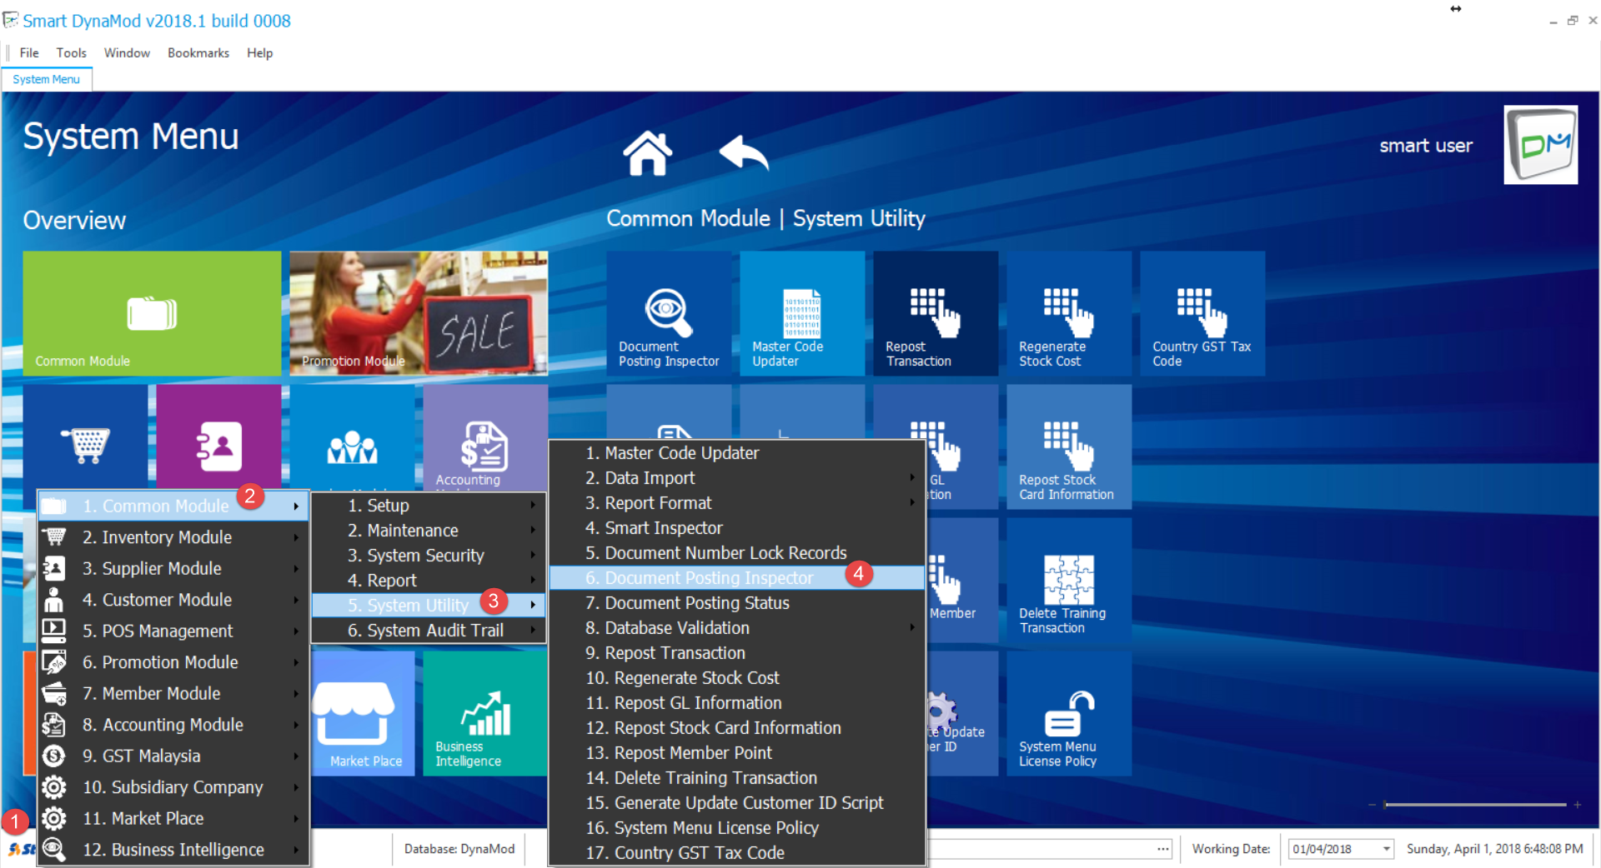The width and height of the screenshot is (1601, 868).
Task: Click the shopping cart overview tile
Action: click(85, 437)
